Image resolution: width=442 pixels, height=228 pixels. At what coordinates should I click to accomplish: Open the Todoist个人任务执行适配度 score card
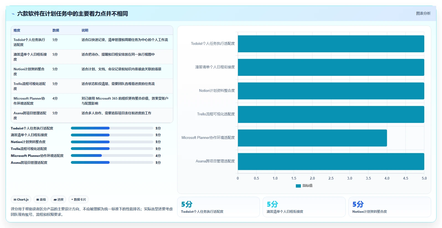pyautogui.click(x=218, y=207)
